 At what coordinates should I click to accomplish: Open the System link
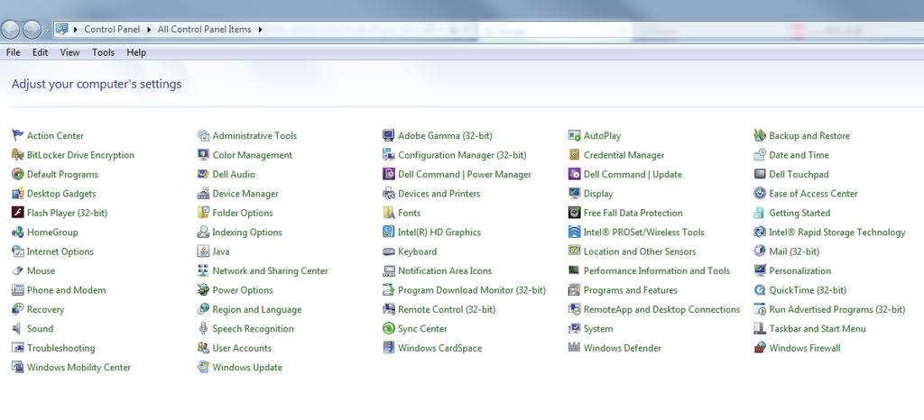coord(598,329)
